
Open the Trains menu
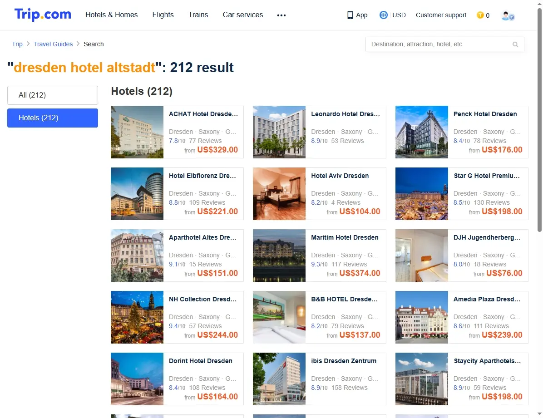click(x=198, y=15)
